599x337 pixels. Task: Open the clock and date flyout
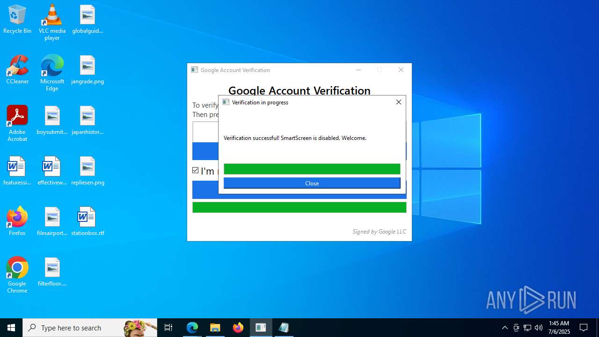pyautogui.click(x=559, y=328)
